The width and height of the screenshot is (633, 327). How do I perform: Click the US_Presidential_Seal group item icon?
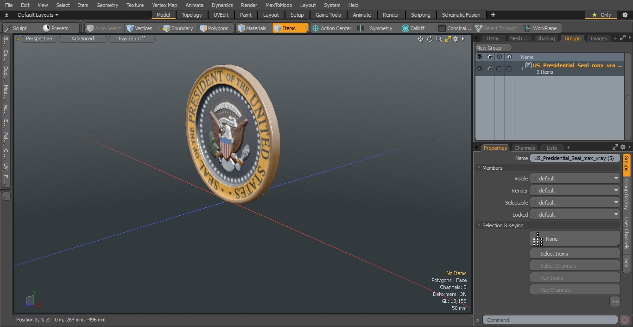click(528, 65)
